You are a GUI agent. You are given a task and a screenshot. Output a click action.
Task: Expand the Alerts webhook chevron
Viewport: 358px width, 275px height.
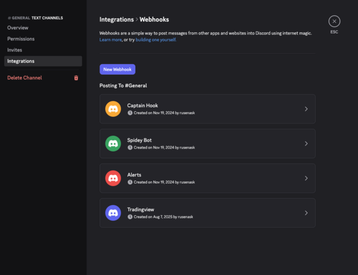click(x=306, y=178)
